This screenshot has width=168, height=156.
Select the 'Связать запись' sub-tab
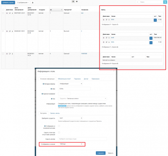[x=55, y=113]
